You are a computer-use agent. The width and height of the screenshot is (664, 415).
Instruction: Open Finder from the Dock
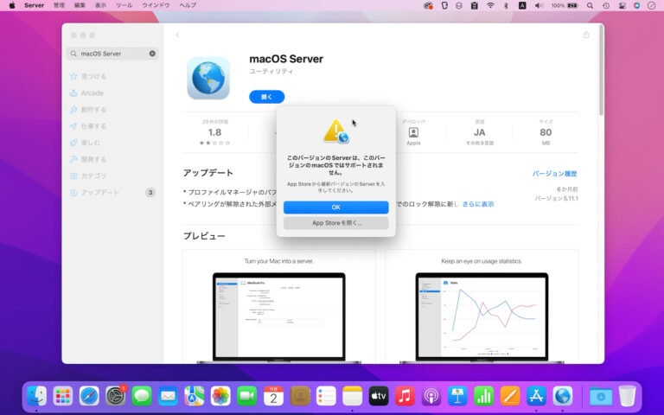click(x=37, y=396)
